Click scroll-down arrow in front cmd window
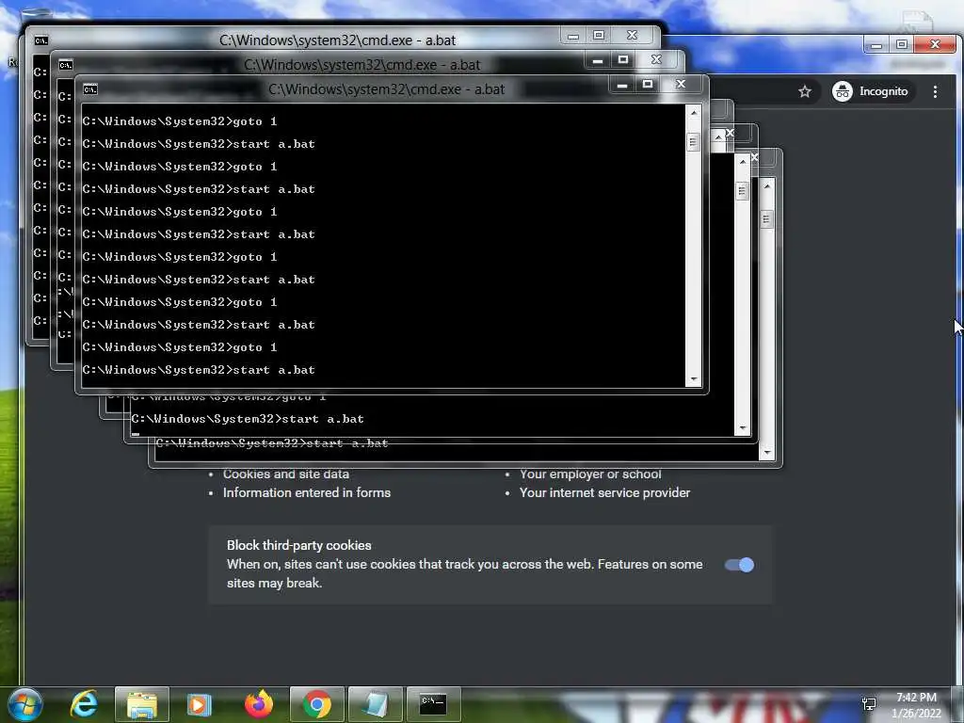This screenshot has width=964, height=723. point(694,379)
